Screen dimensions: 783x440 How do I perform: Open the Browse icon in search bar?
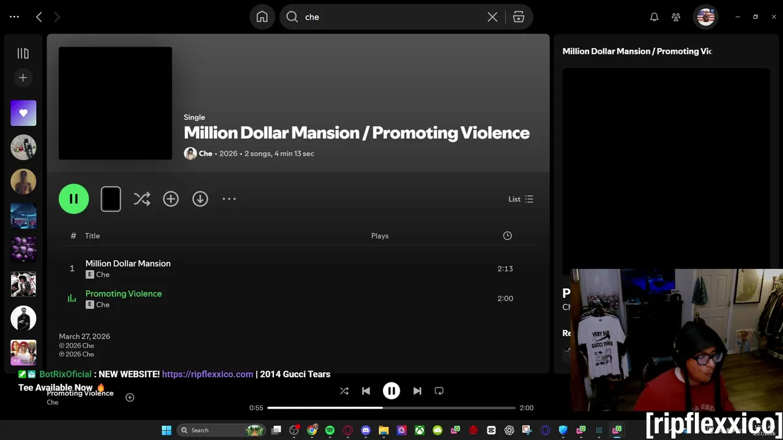[x=519, y=17]
